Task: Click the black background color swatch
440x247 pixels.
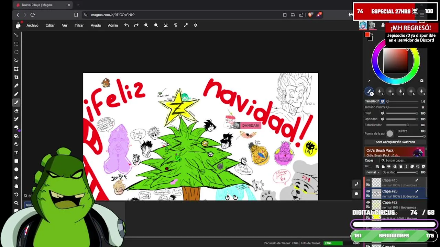Action: pos(370,38)
